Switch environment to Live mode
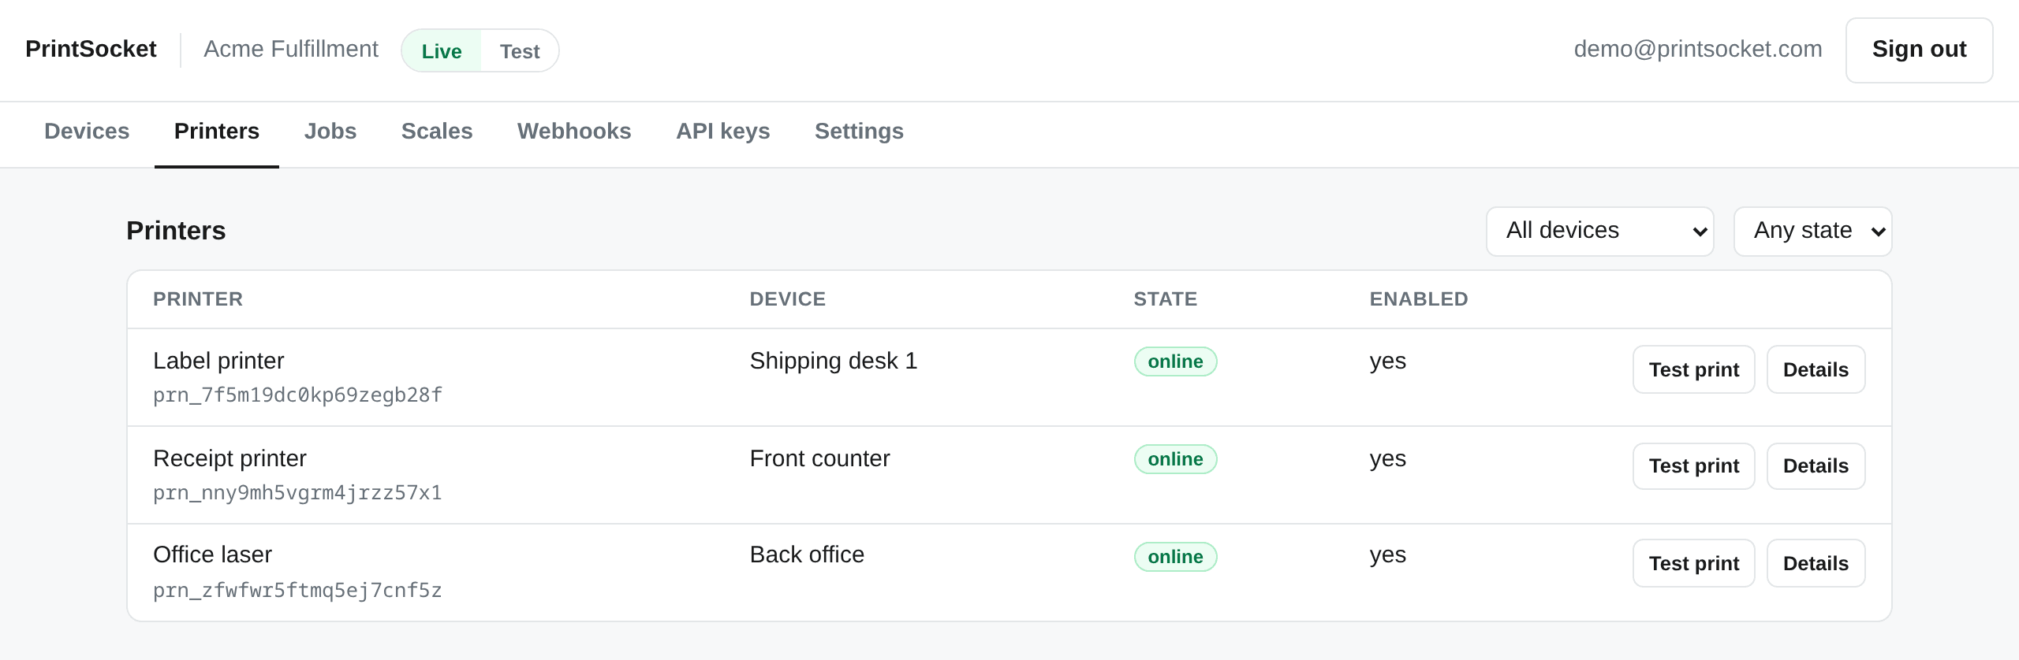The height and width of the screenshot is (660, 2019). (442, 51)
